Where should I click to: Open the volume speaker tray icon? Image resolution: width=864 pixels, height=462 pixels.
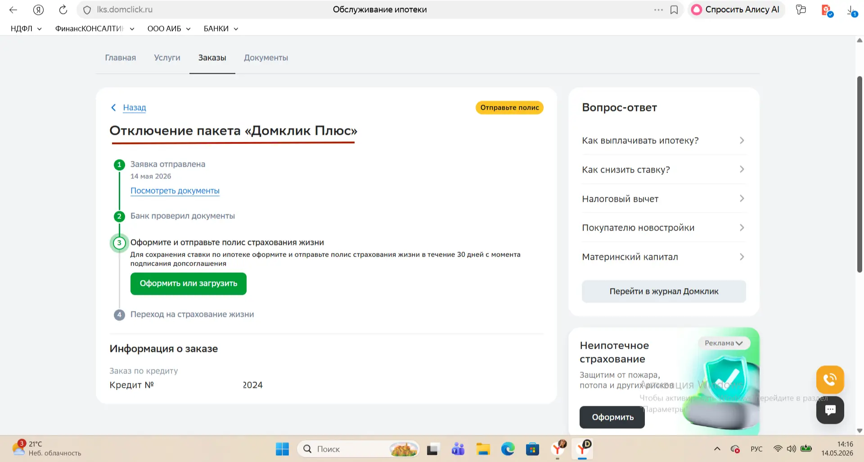pyautogui.click(x=792, y=449)
